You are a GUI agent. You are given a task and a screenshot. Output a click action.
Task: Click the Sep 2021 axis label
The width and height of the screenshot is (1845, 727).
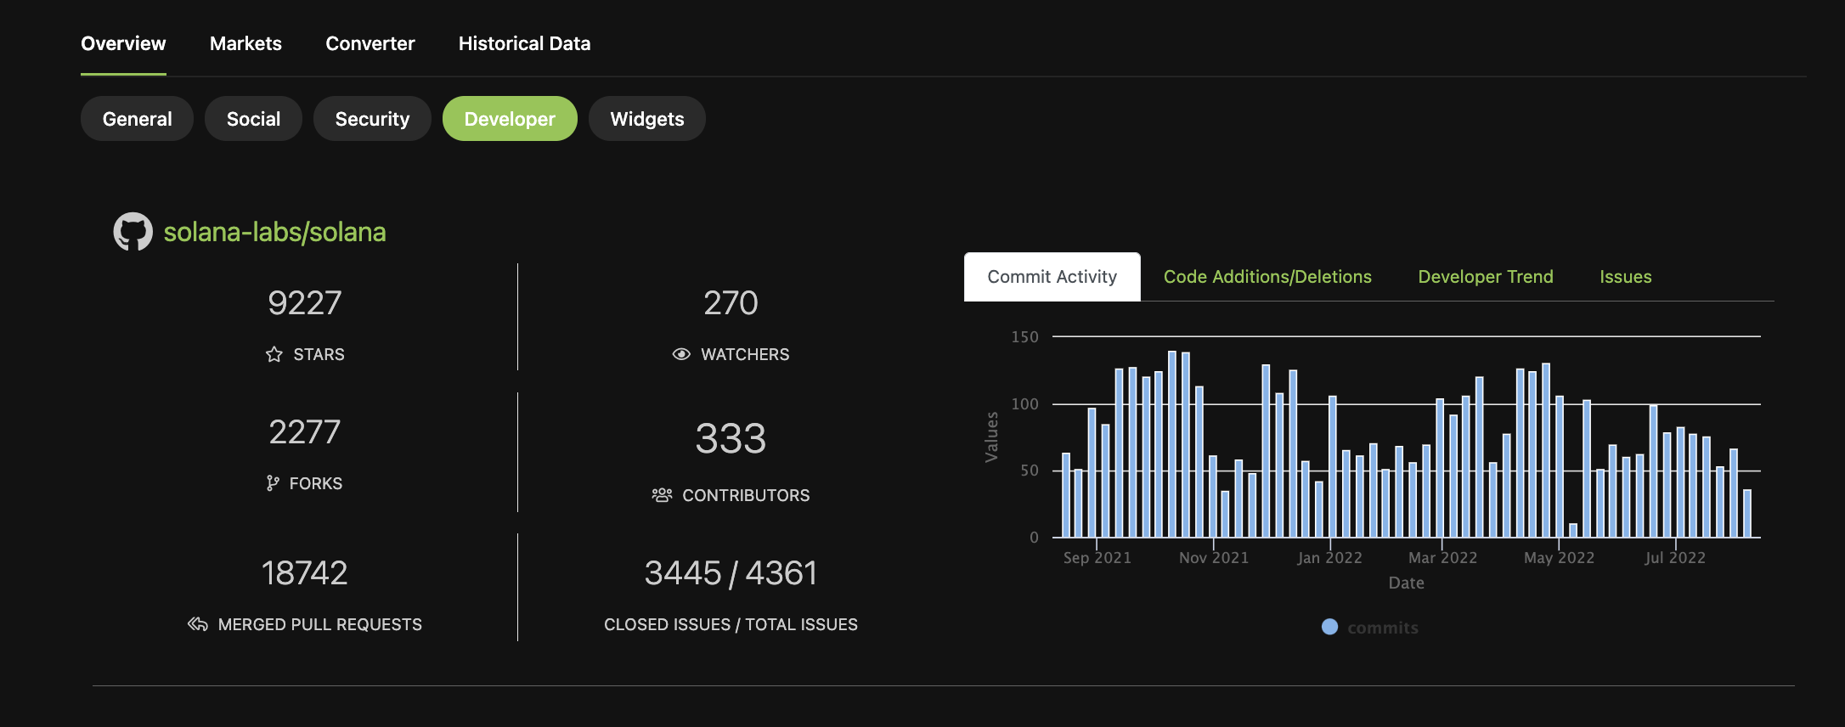click(1097, 558)
